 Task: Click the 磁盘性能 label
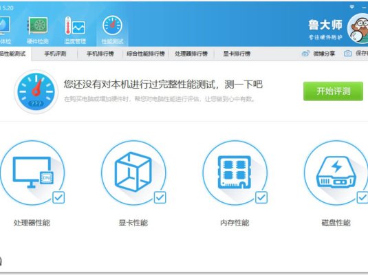point(336,223)
